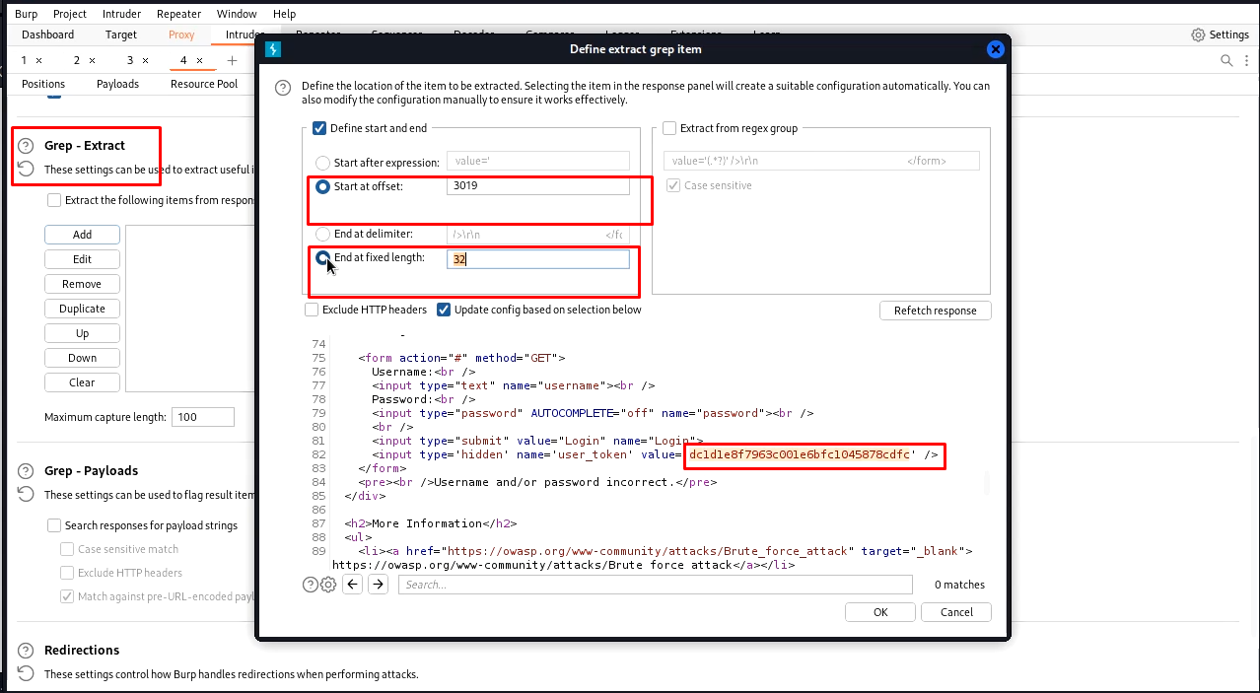
Task: Go to next search match arrow
Action: click(x=378, y=585)
